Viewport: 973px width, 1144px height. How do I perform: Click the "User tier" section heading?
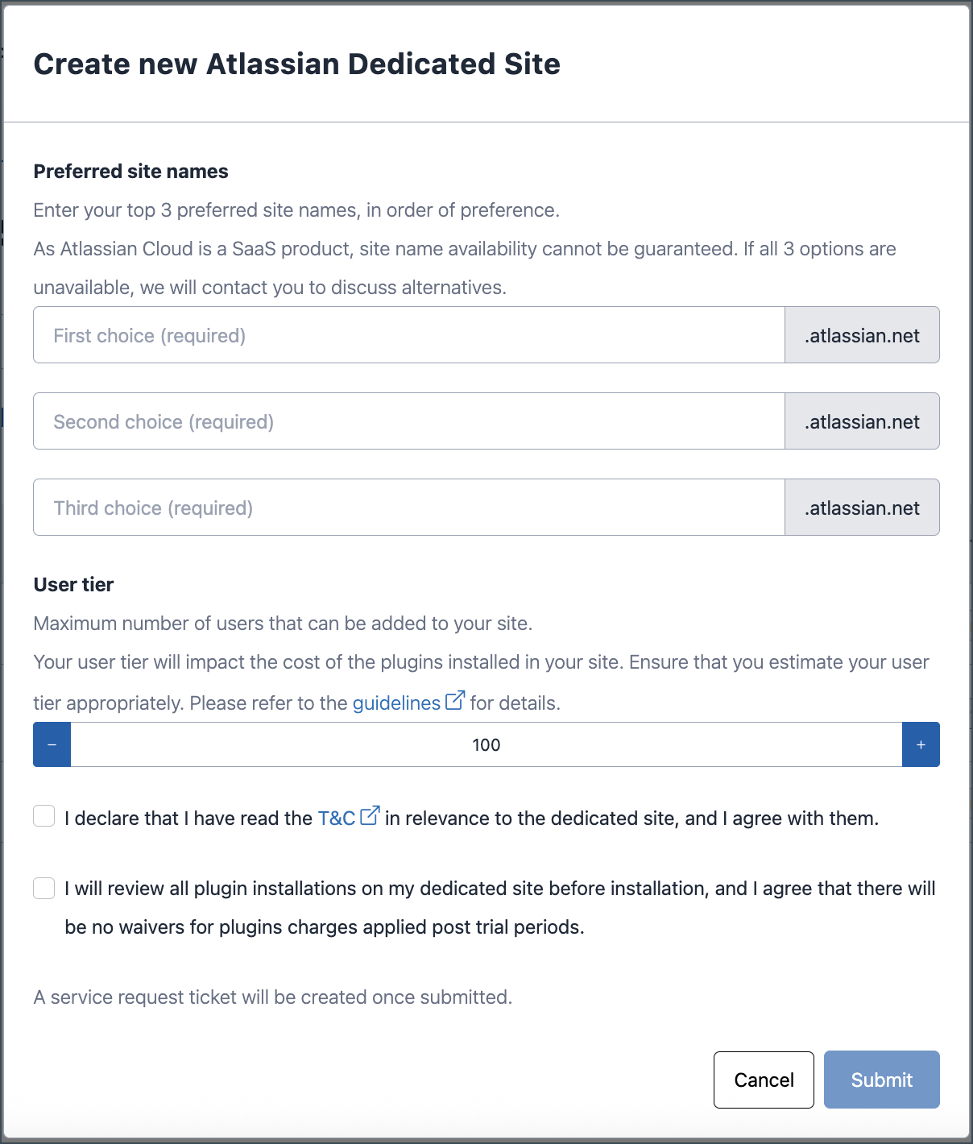click(73, 585)
